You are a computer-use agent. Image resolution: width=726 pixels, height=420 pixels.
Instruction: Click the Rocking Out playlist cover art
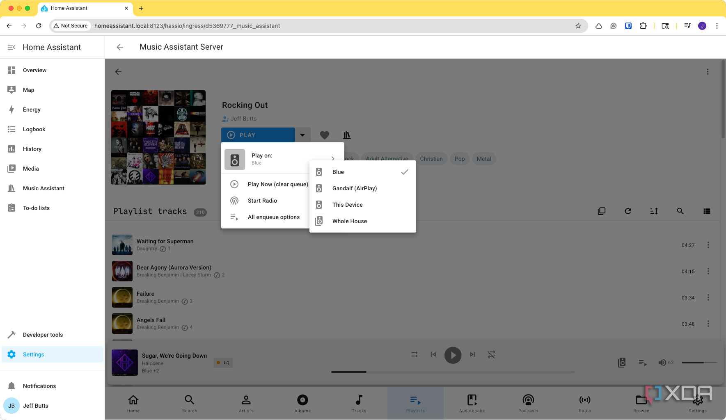pyautogui.click(x=158, y=137)
